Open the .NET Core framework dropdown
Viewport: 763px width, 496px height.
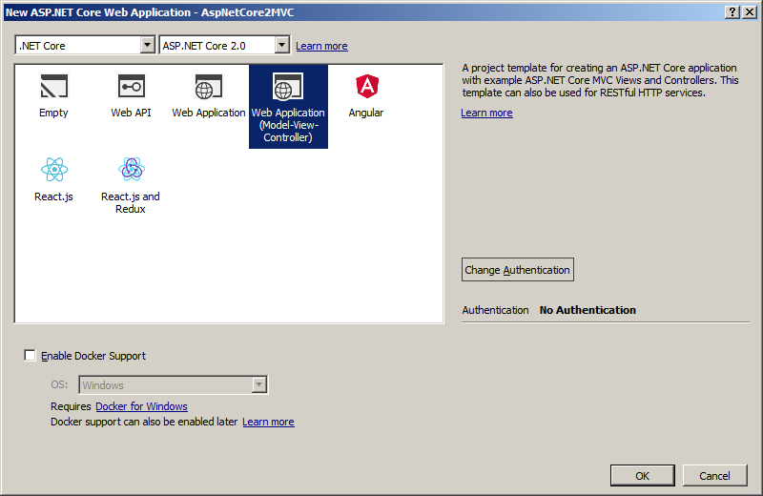85,45
